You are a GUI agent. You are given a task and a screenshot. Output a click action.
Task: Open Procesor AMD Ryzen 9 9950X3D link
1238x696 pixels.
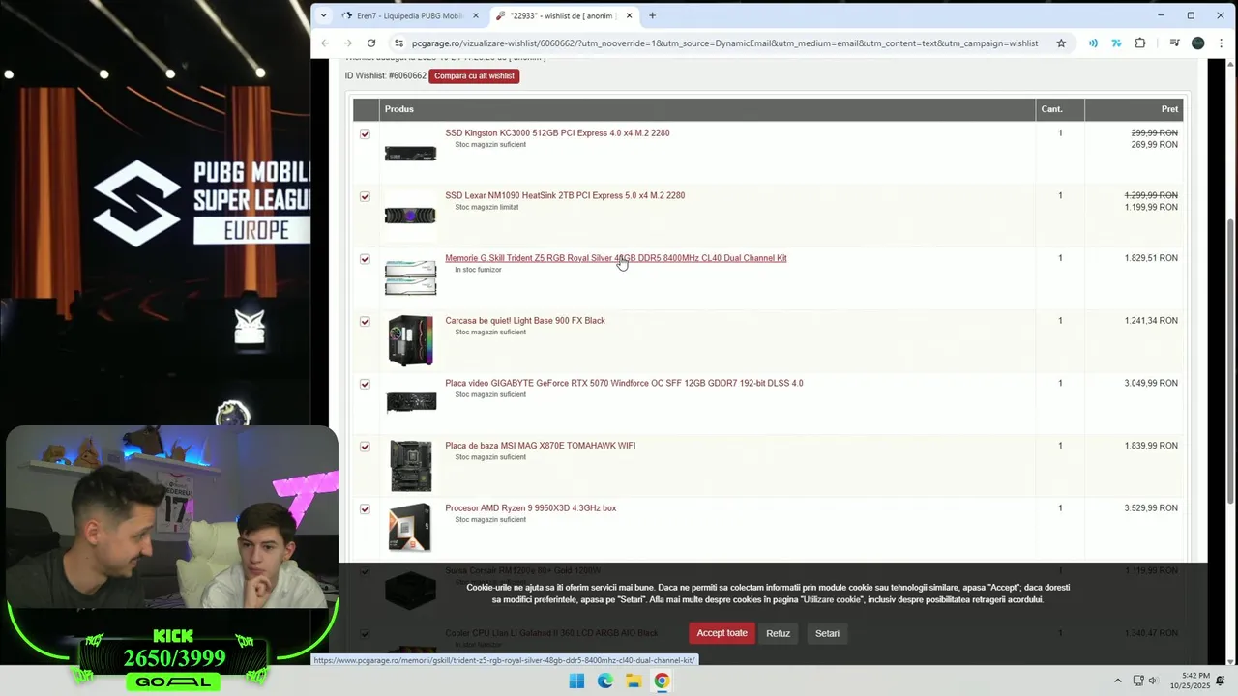coord(530,508)
